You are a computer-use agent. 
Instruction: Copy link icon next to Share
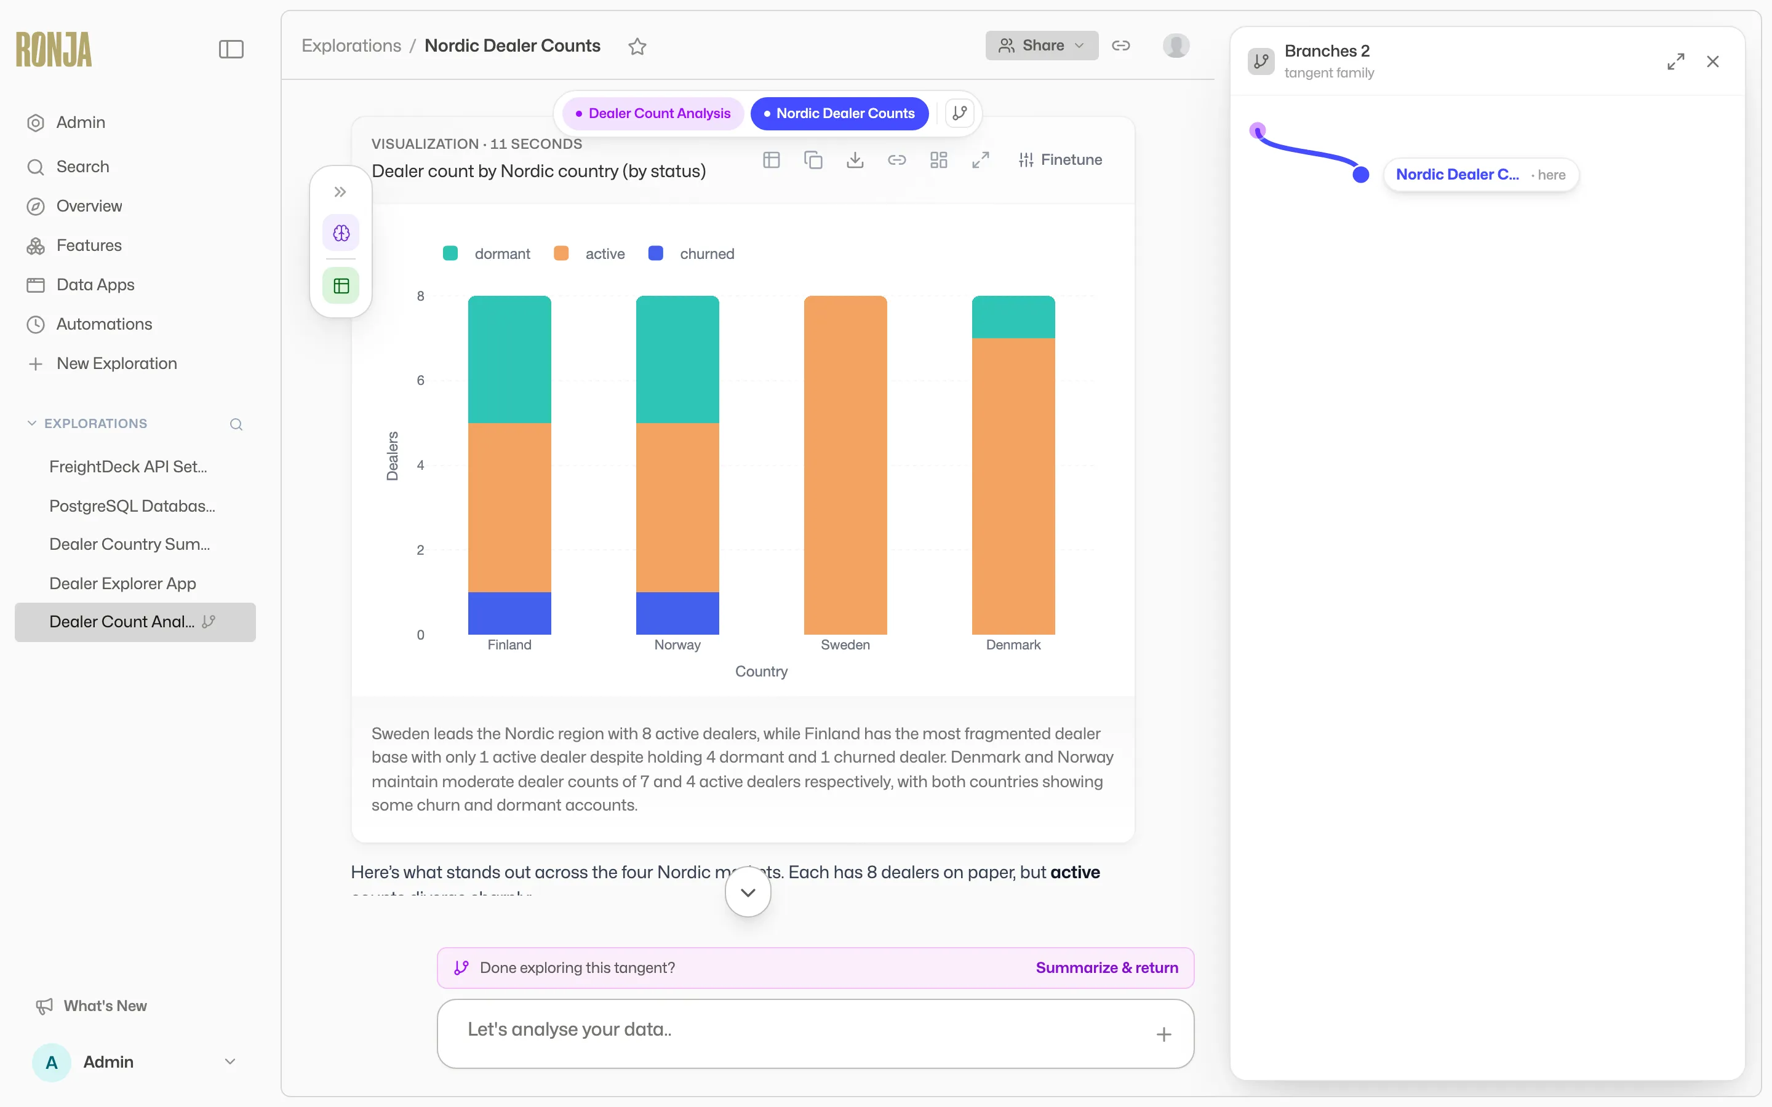point(1120,46)
